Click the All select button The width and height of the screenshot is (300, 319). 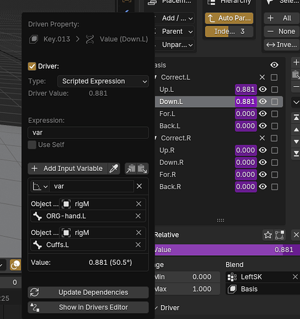pyautogui.click(x=282, y=19)
